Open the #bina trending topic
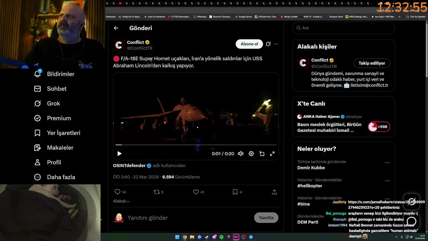Screen dimensions: 428x241 303,204
